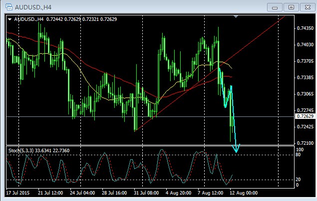Click the 0.74350 price scale label
Screen dimensions: 317x201
click(x=305, y=28)
